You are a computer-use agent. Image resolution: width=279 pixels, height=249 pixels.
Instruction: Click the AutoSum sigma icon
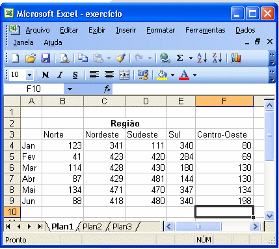pos(179,58)
